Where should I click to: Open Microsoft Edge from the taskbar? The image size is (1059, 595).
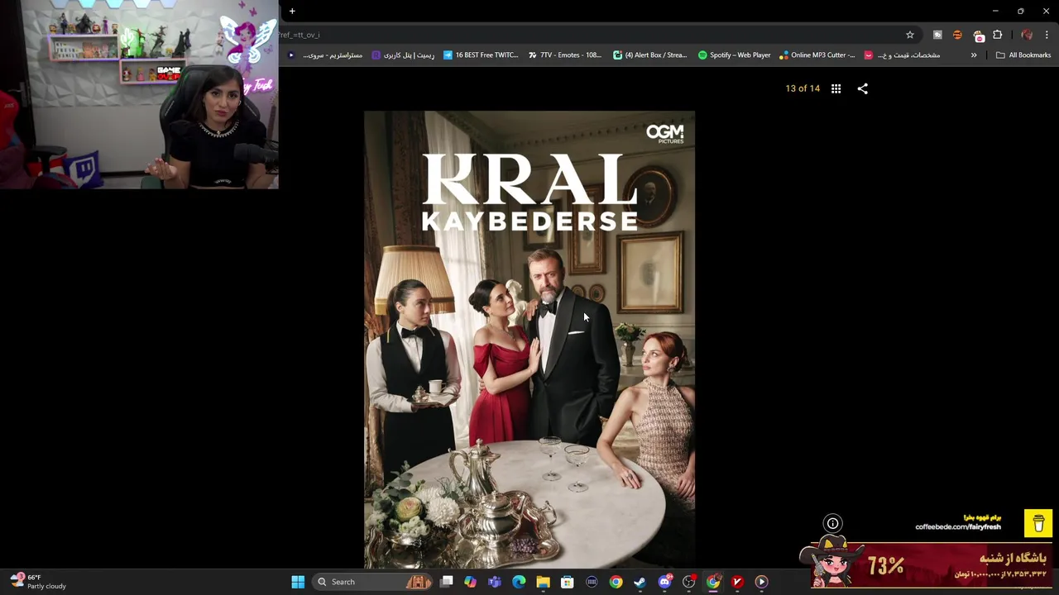pyautogui.click(x=519, y=582)
